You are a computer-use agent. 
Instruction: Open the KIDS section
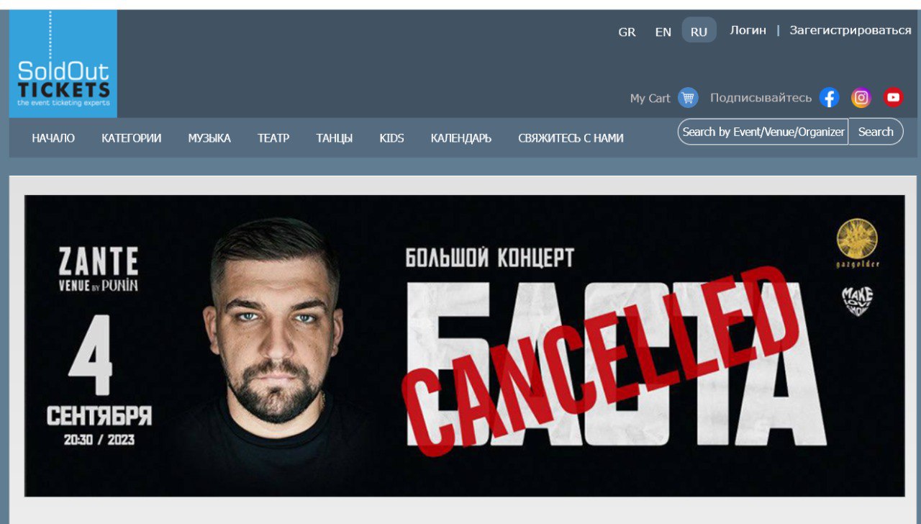pos(391,138)
